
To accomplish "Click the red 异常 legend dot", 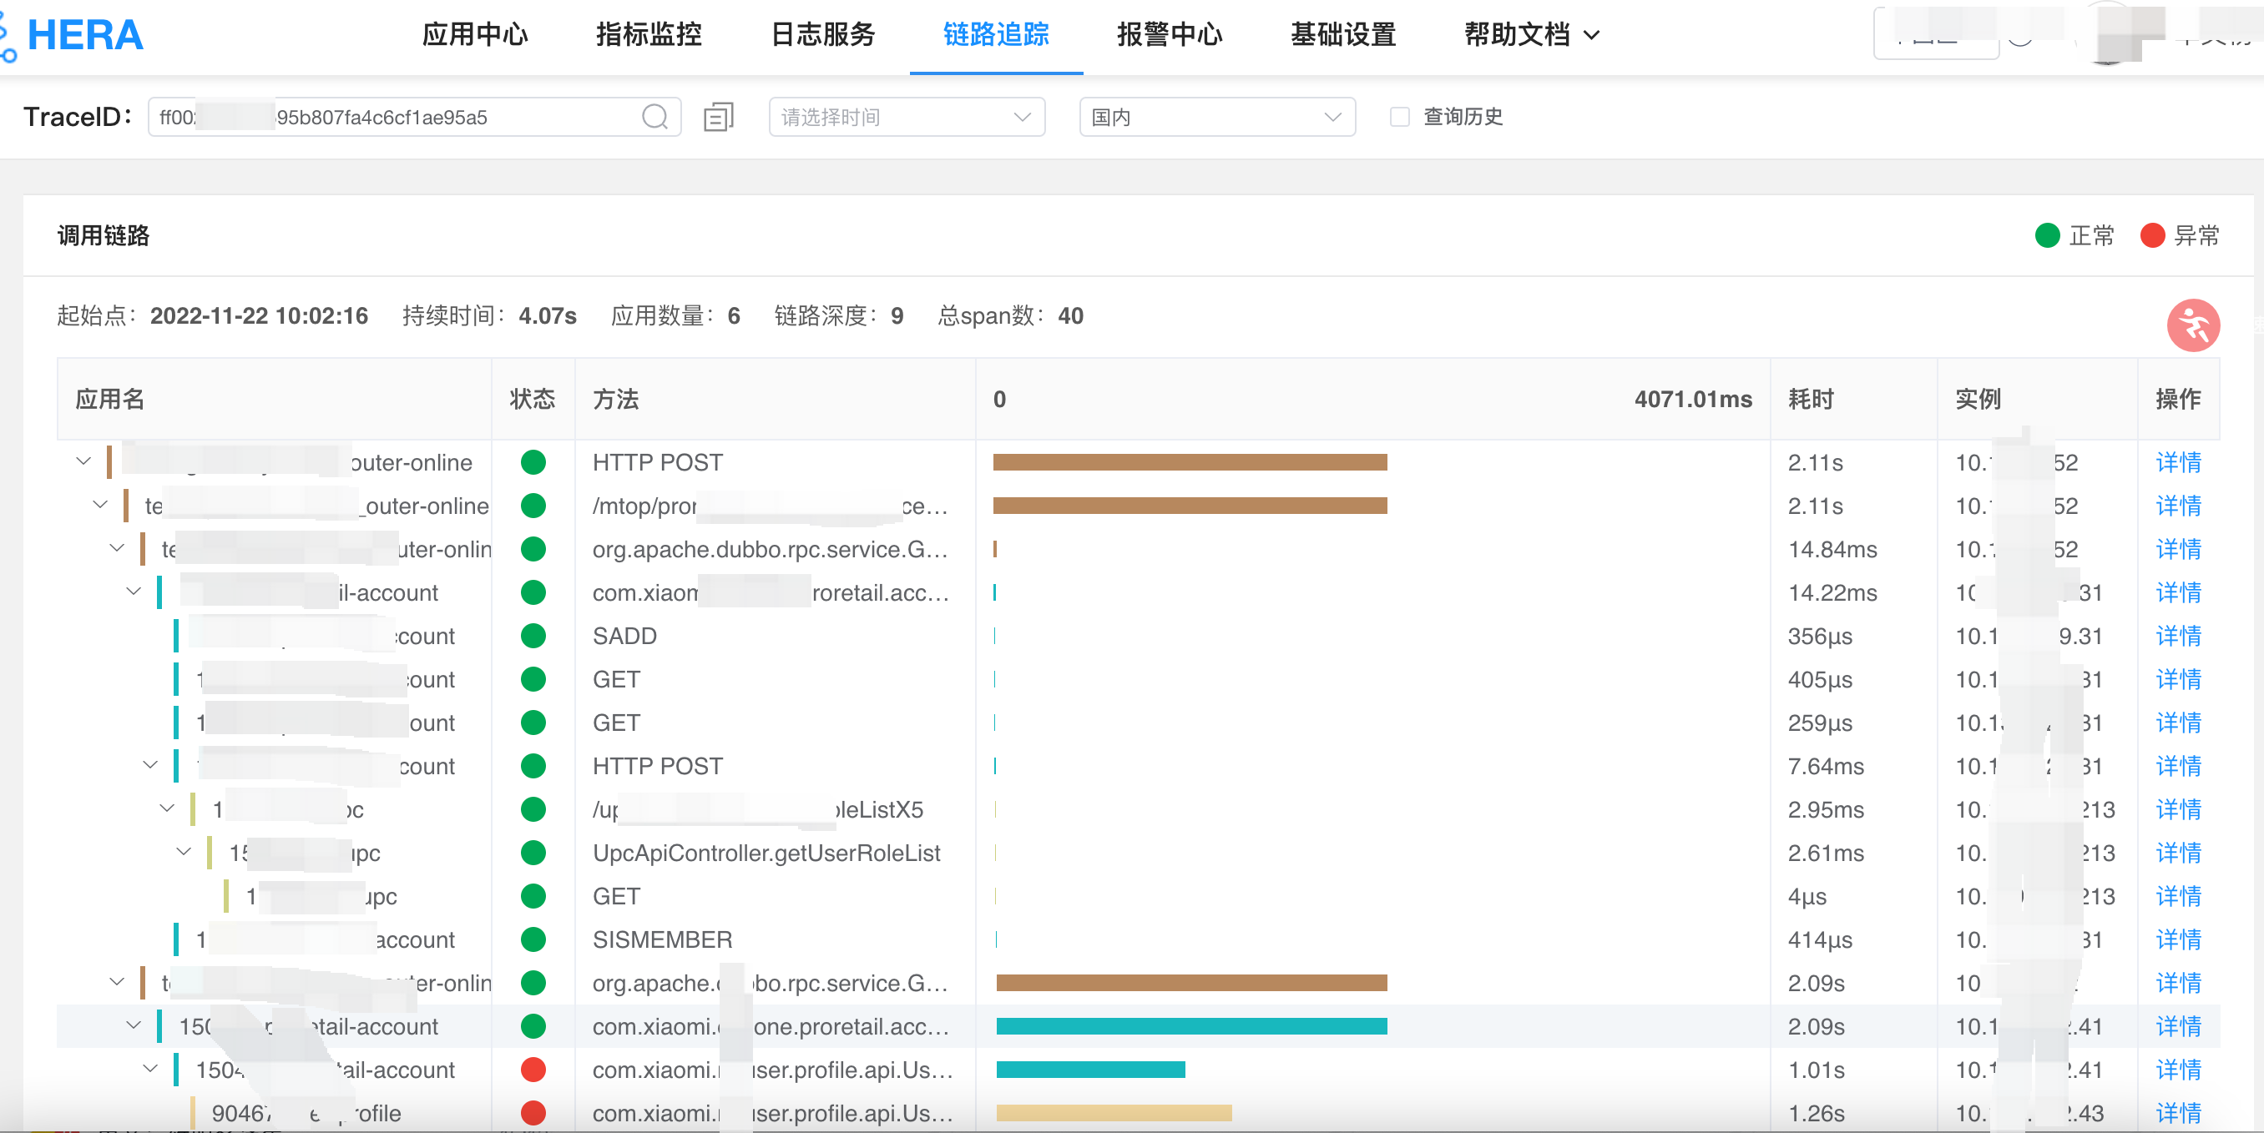I will [x=2151, y=235].
